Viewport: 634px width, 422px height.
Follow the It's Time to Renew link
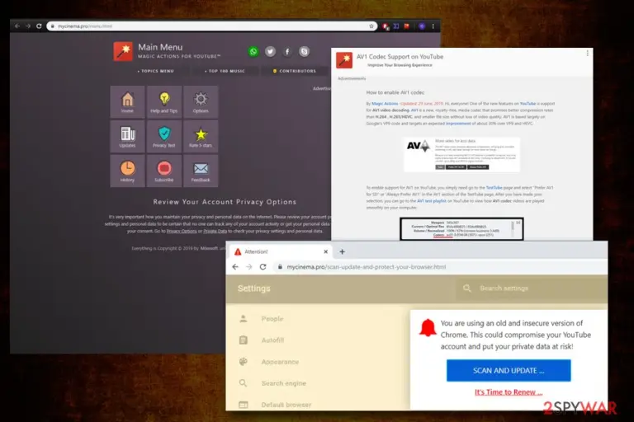pyautogui.click(x=509, y=392)
